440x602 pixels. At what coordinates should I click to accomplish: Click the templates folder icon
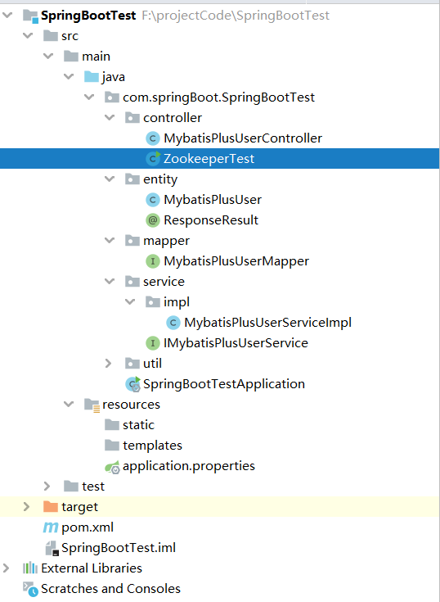tap(111, 446)
